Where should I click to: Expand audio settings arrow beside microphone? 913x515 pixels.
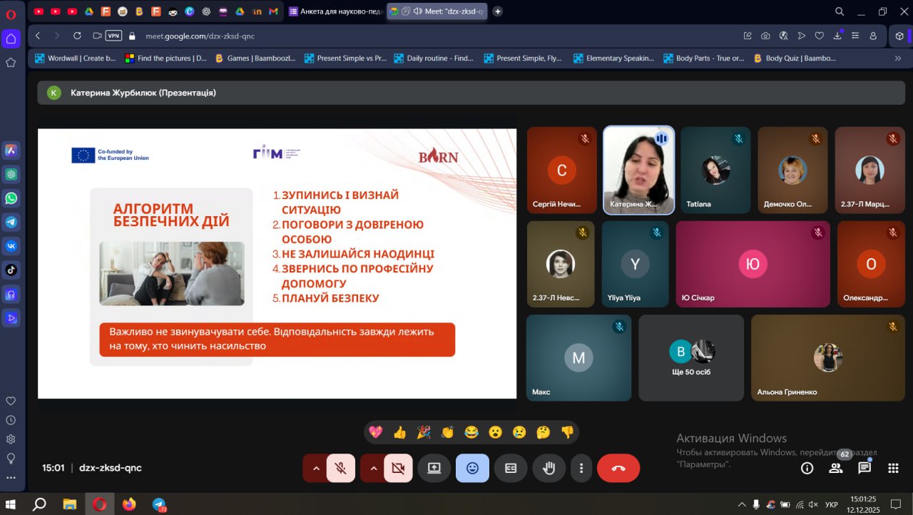click(x=315, y=468)
